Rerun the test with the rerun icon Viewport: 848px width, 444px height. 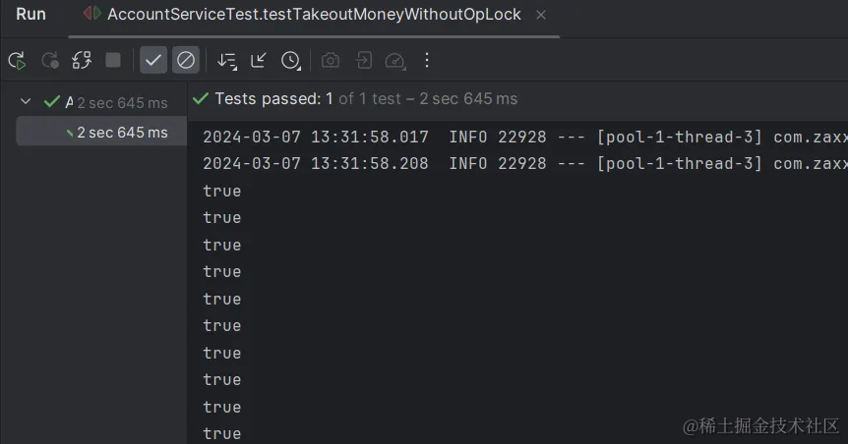[17, 61]
